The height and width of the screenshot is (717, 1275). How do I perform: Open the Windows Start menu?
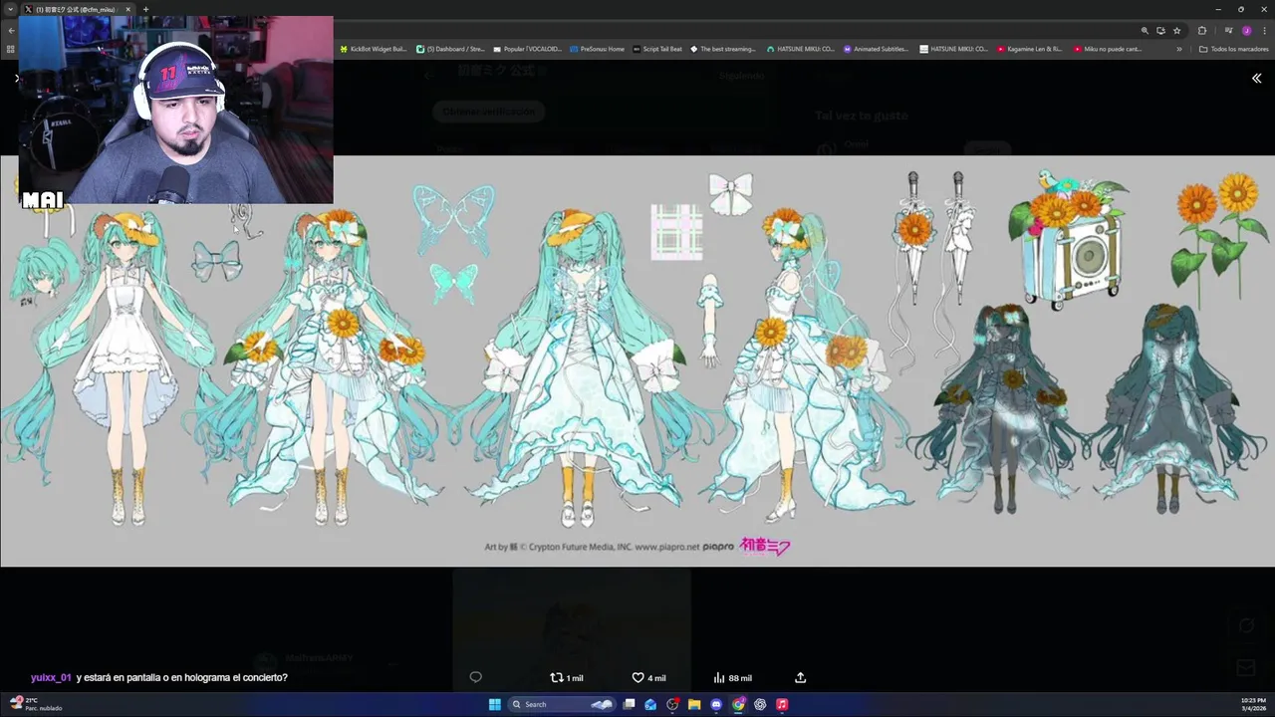pyautogui.click(x=495, y=704)
